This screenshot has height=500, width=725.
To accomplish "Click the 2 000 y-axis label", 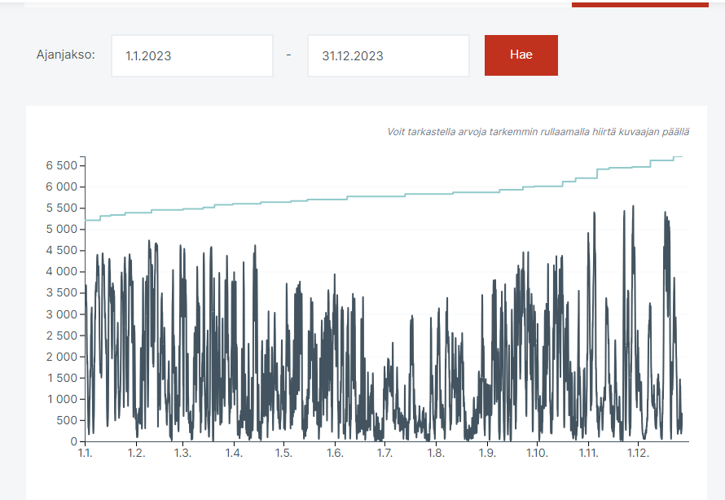I will (61, 357).
